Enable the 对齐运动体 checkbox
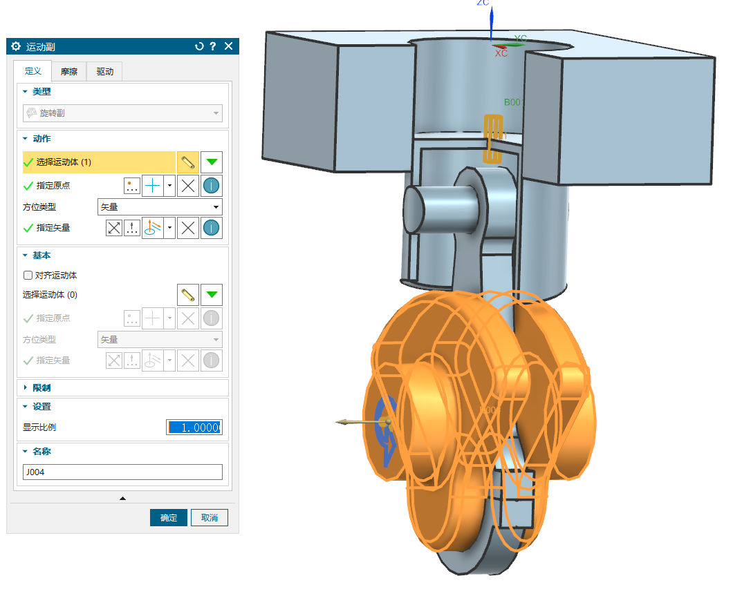Viewport: 751px width, 596px height. [x=28, y=275]
